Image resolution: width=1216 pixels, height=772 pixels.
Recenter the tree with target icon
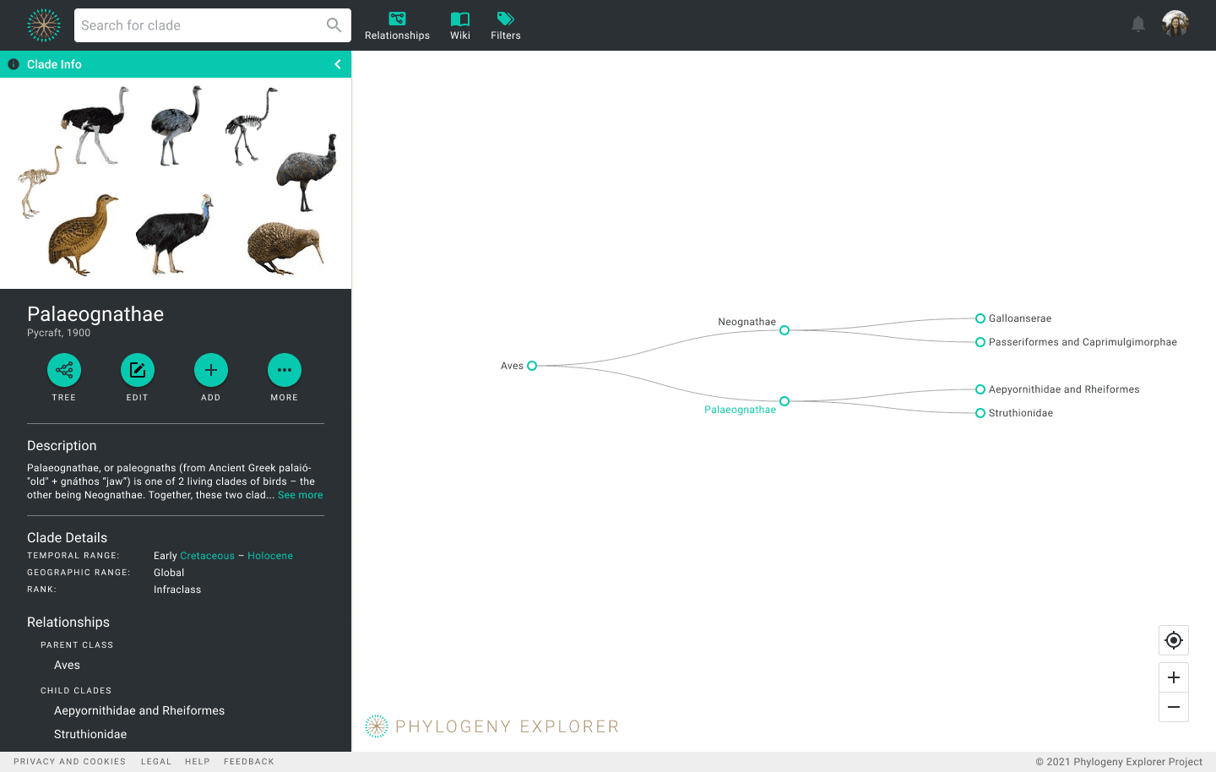[x=1174, y=640]
